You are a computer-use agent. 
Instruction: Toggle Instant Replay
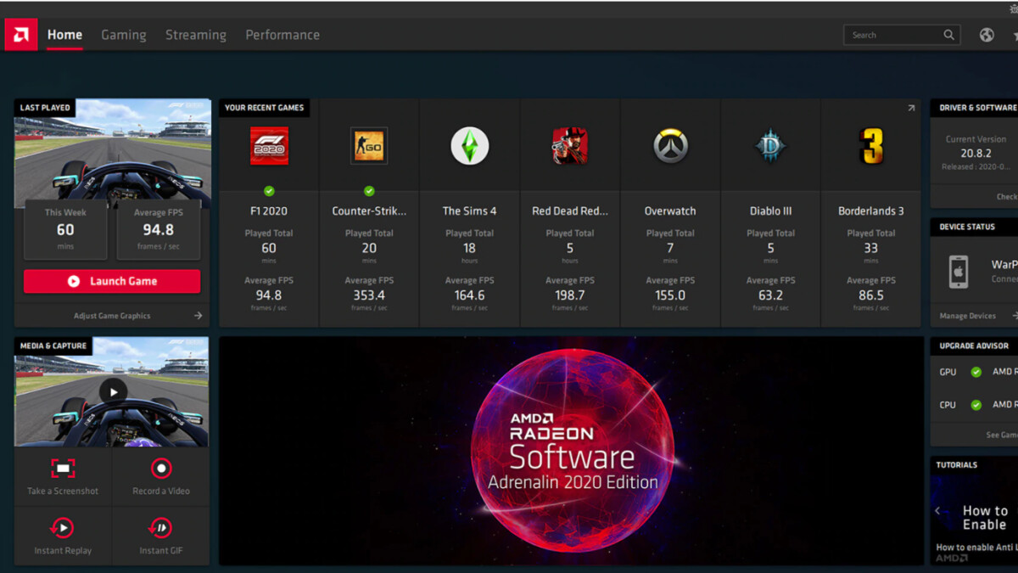[63, 528]
